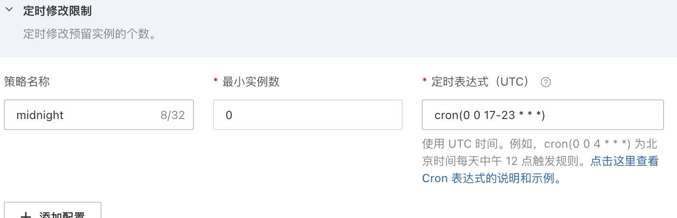The width and height of the screenshot is (677, 218).
Task: Focus the policy name field containing midnight
Action: click(81, 115)
